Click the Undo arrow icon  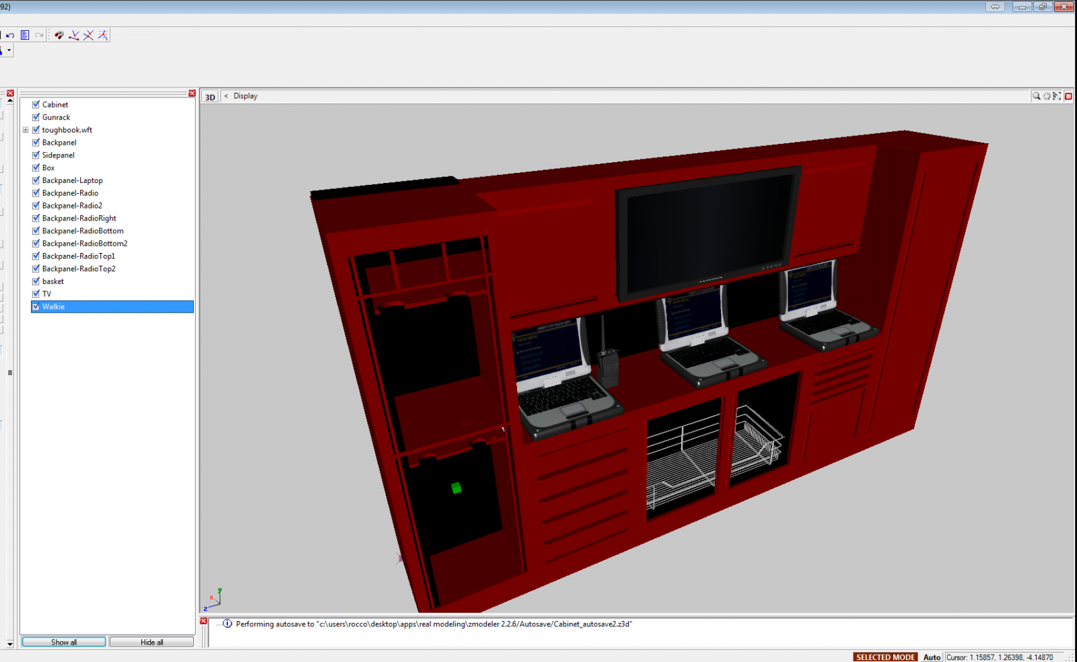coord(10,36)
